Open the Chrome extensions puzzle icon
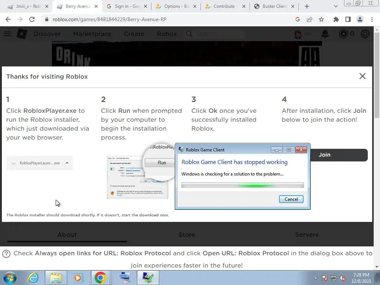Screen dimensions: 380x285 [336, 19]
